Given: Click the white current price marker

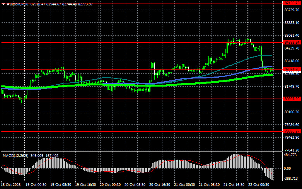Looking at the screenshot, I should 292,72.
